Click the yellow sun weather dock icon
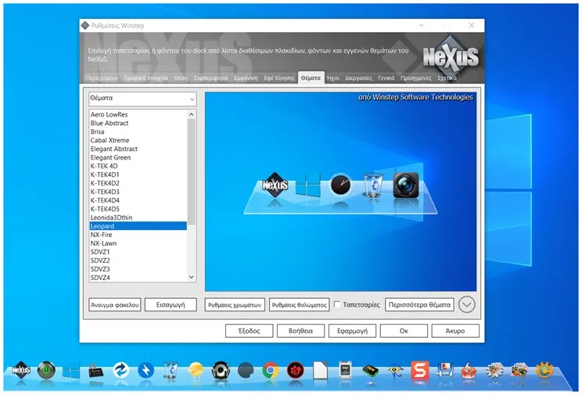 (196, 370)
